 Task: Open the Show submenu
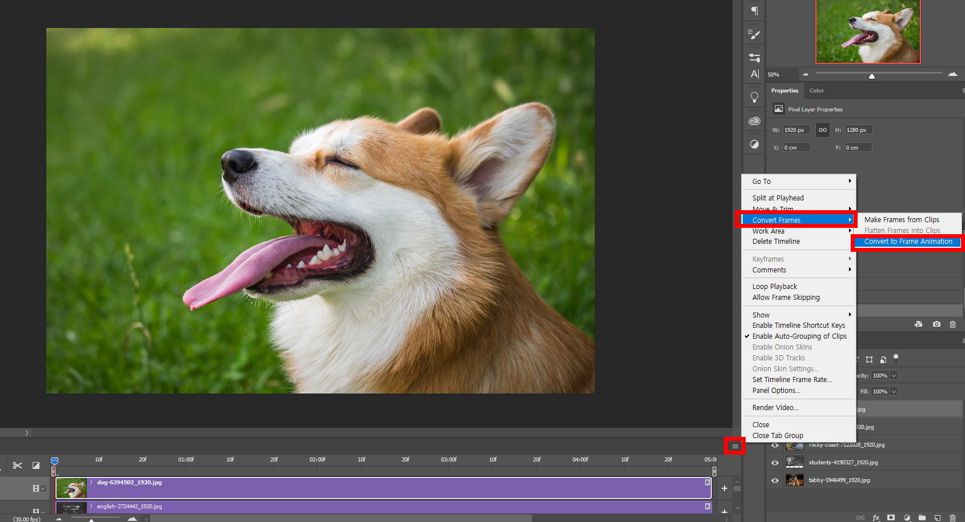click(x=799, y=315)
